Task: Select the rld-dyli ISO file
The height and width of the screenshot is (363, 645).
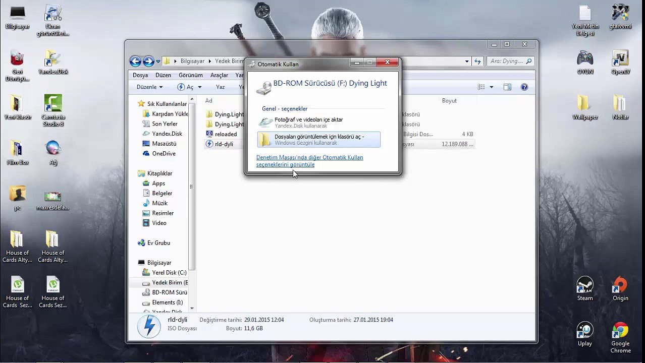Action: [x=224, y=144]
